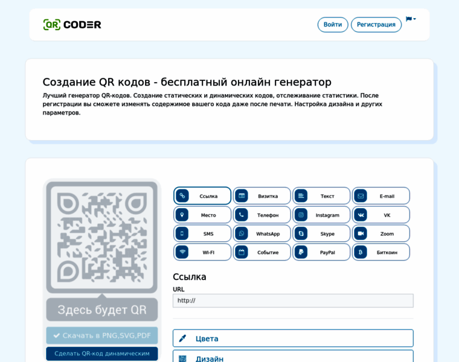Click the URL field label
This screenshot has width=459, height=362.
tap(179, 289)
